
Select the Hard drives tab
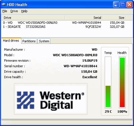11,41
